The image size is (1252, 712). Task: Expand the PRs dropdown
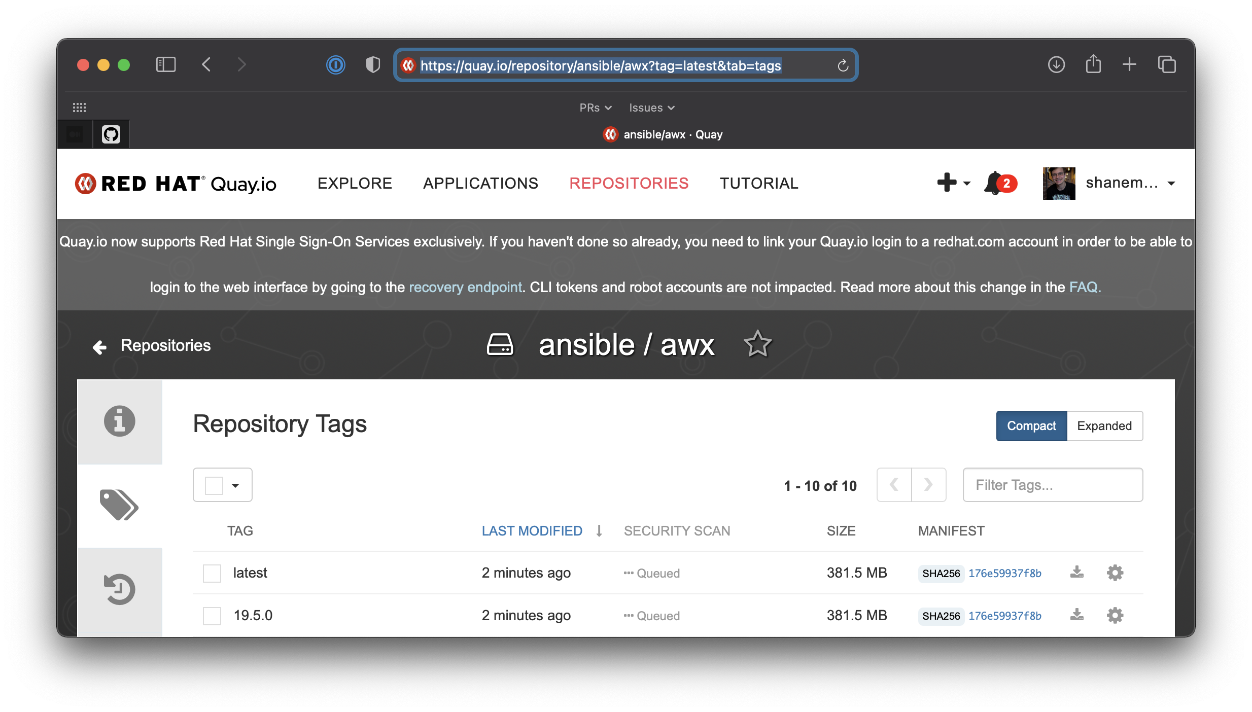[x=596, y=108]
